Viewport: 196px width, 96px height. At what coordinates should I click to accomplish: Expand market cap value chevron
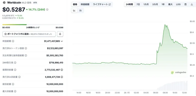[x=62, y=41]
